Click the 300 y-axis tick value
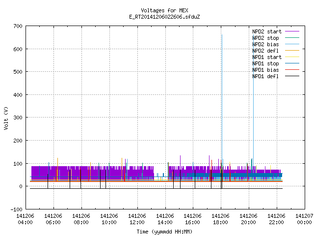This screenshot has width=314, height=236. point(18,118)
